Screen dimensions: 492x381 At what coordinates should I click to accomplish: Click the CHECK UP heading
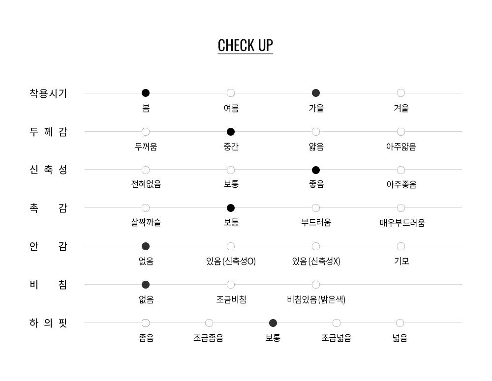(x=246, y=45)
